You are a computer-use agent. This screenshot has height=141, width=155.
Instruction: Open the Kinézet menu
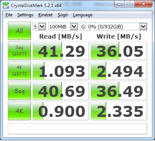[45, 15]
